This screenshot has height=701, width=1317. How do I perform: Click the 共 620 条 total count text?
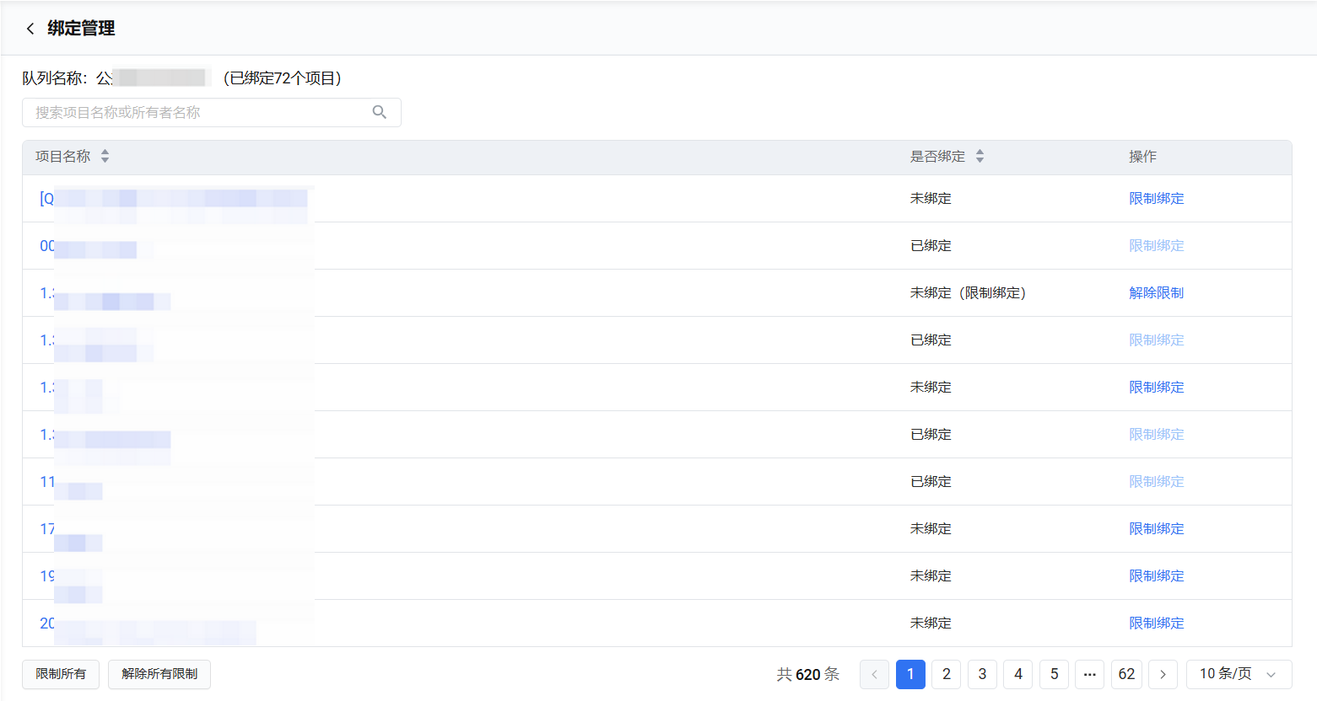(808, 674)
